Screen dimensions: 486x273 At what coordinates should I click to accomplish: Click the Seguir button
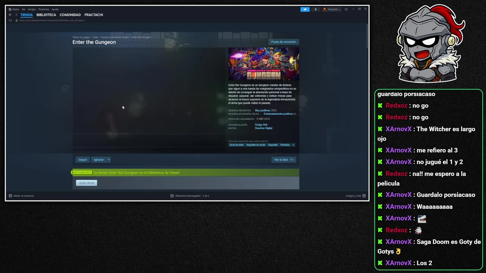click(x=82, y=160)
